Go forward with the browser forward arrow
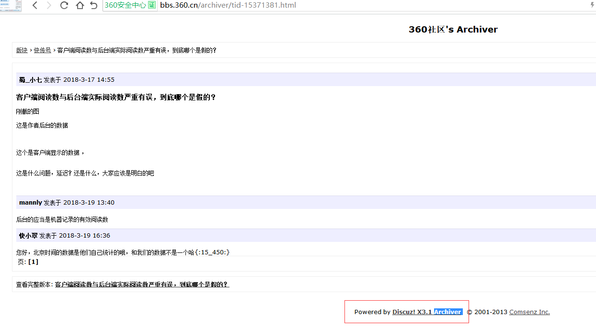Image resolution: width=596 pixels, height=327 pixels. tap(49, 5)
